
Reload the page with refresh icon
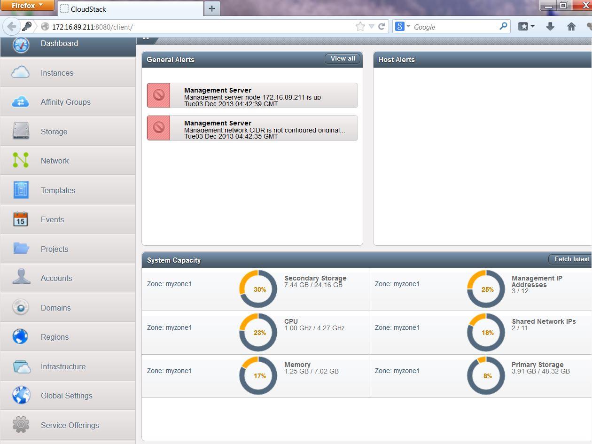[382, 27]
